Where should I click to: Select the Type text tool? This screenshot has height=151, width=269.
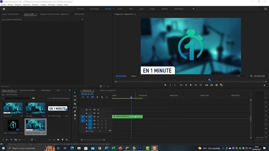(75, 119)
